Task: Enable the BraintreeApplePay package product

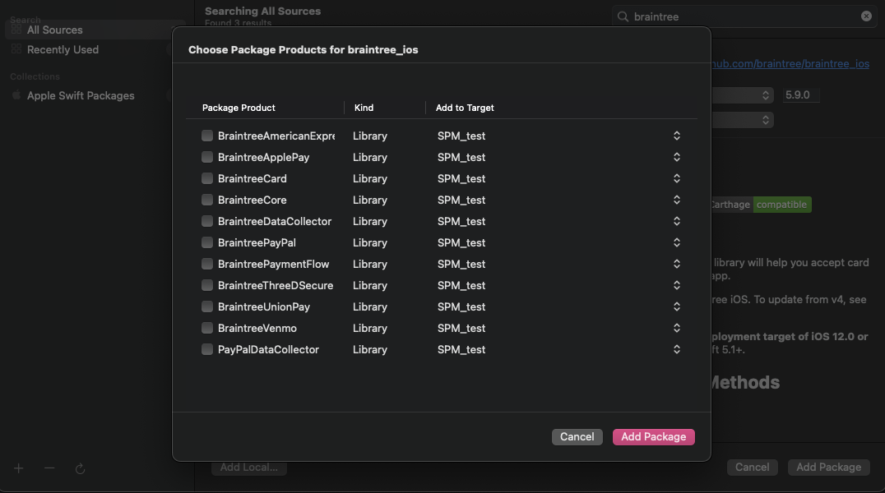Action: [x=207, y=158]
